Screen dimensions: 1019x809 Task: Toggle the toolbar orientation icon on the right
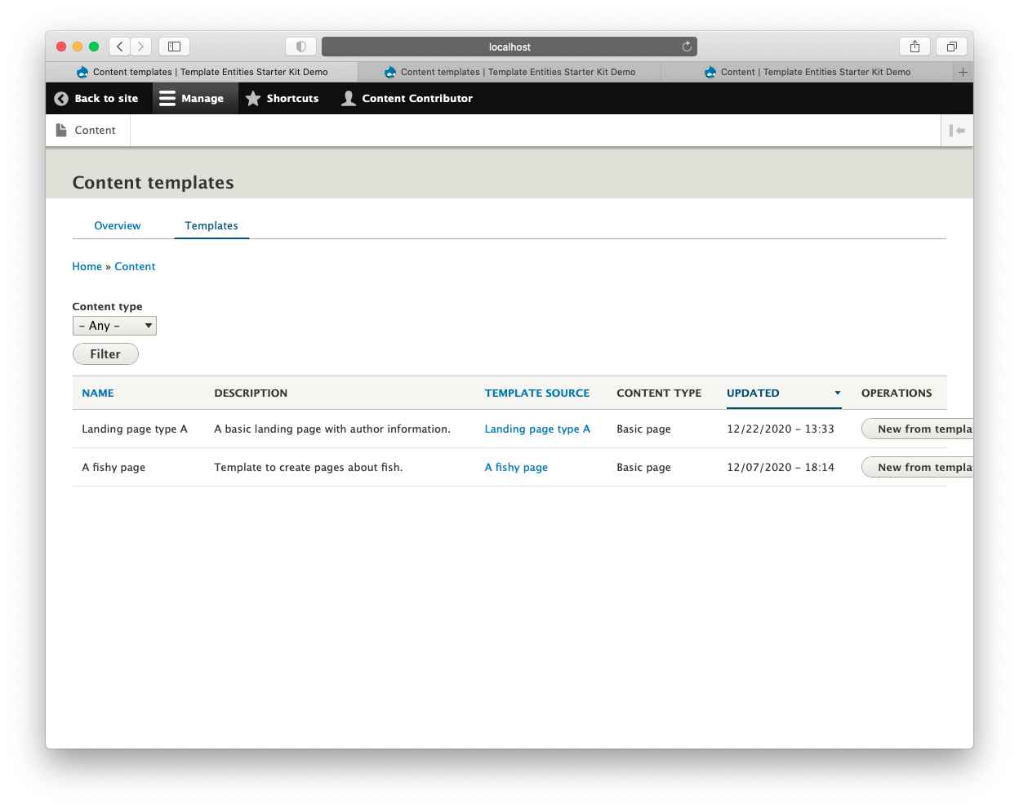[956, 130]
